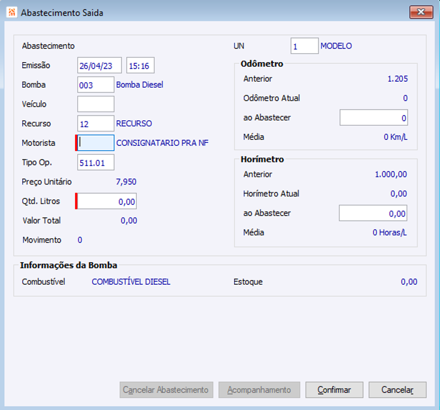
Task: Click the Emissão date field
Action: click(x=99, y=65)
